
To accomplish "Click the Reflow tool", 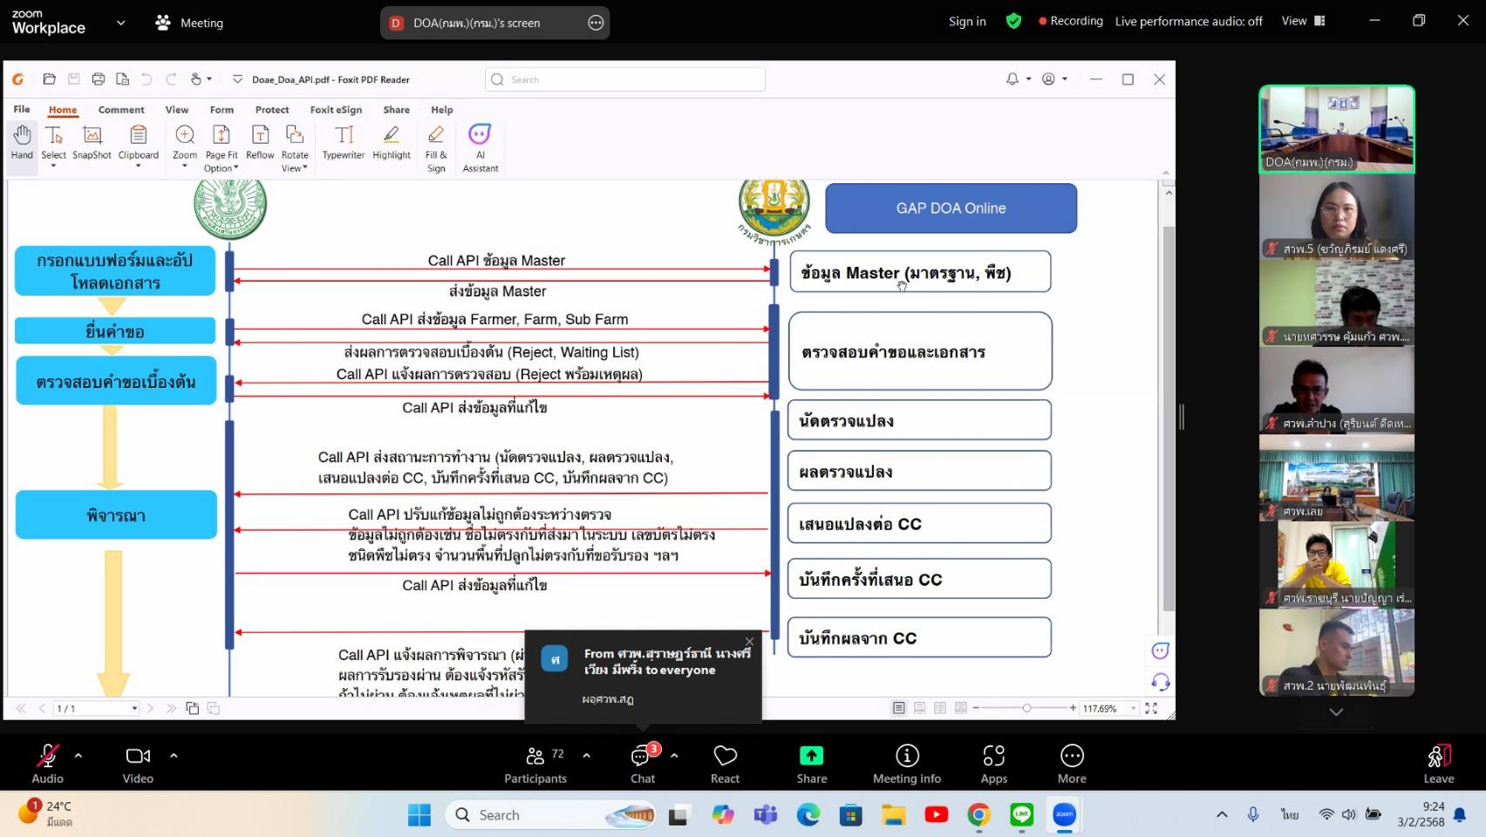I will [x=260, y=142].
